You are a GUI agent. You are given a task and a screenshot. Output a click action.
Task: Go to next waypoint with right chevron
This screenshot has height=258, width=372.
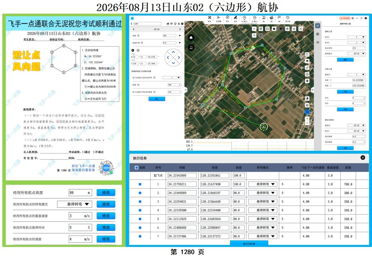pos(180,29)
